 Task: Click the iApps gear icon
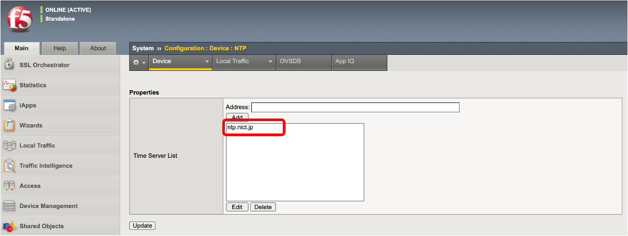point(9,105)
